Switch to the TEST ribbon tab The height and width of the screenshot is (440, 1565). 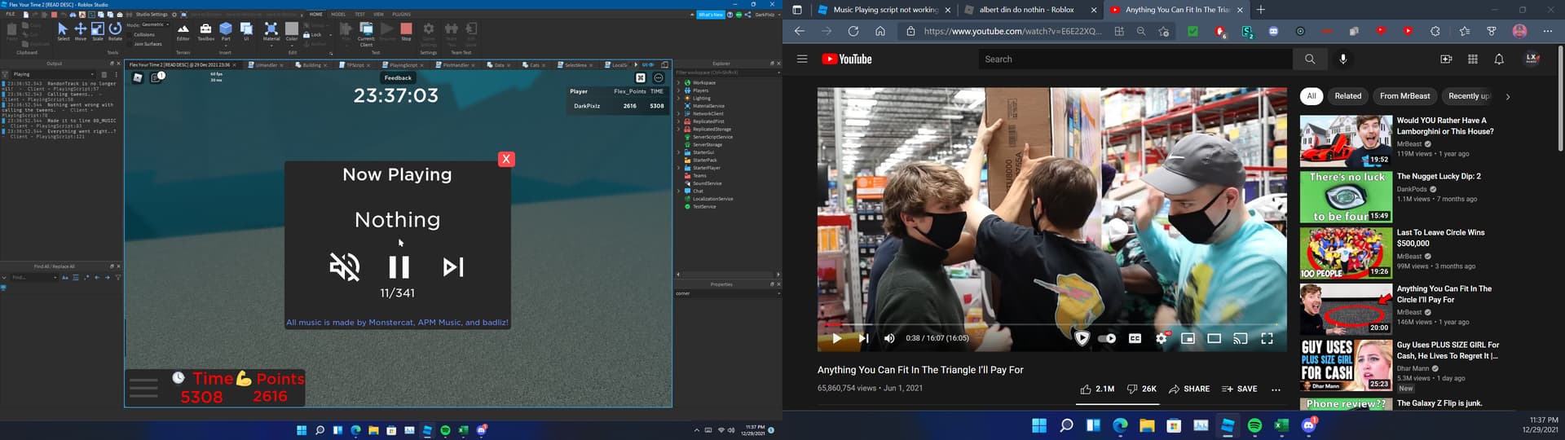coord(359,15)
